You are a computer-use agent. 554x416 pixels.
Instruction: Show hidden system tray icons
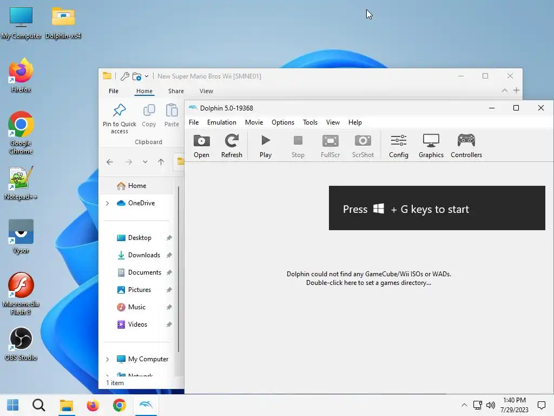click(x=464, y=405)
